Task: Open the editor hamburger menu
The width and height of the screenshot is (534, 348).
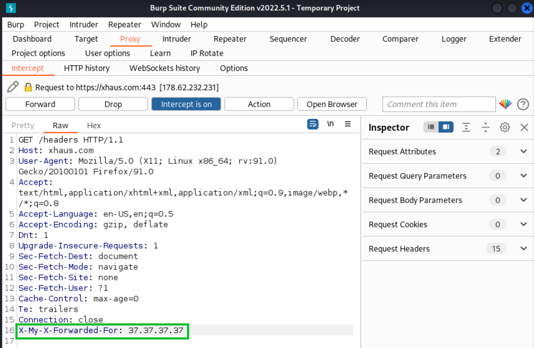Action: 348,124
